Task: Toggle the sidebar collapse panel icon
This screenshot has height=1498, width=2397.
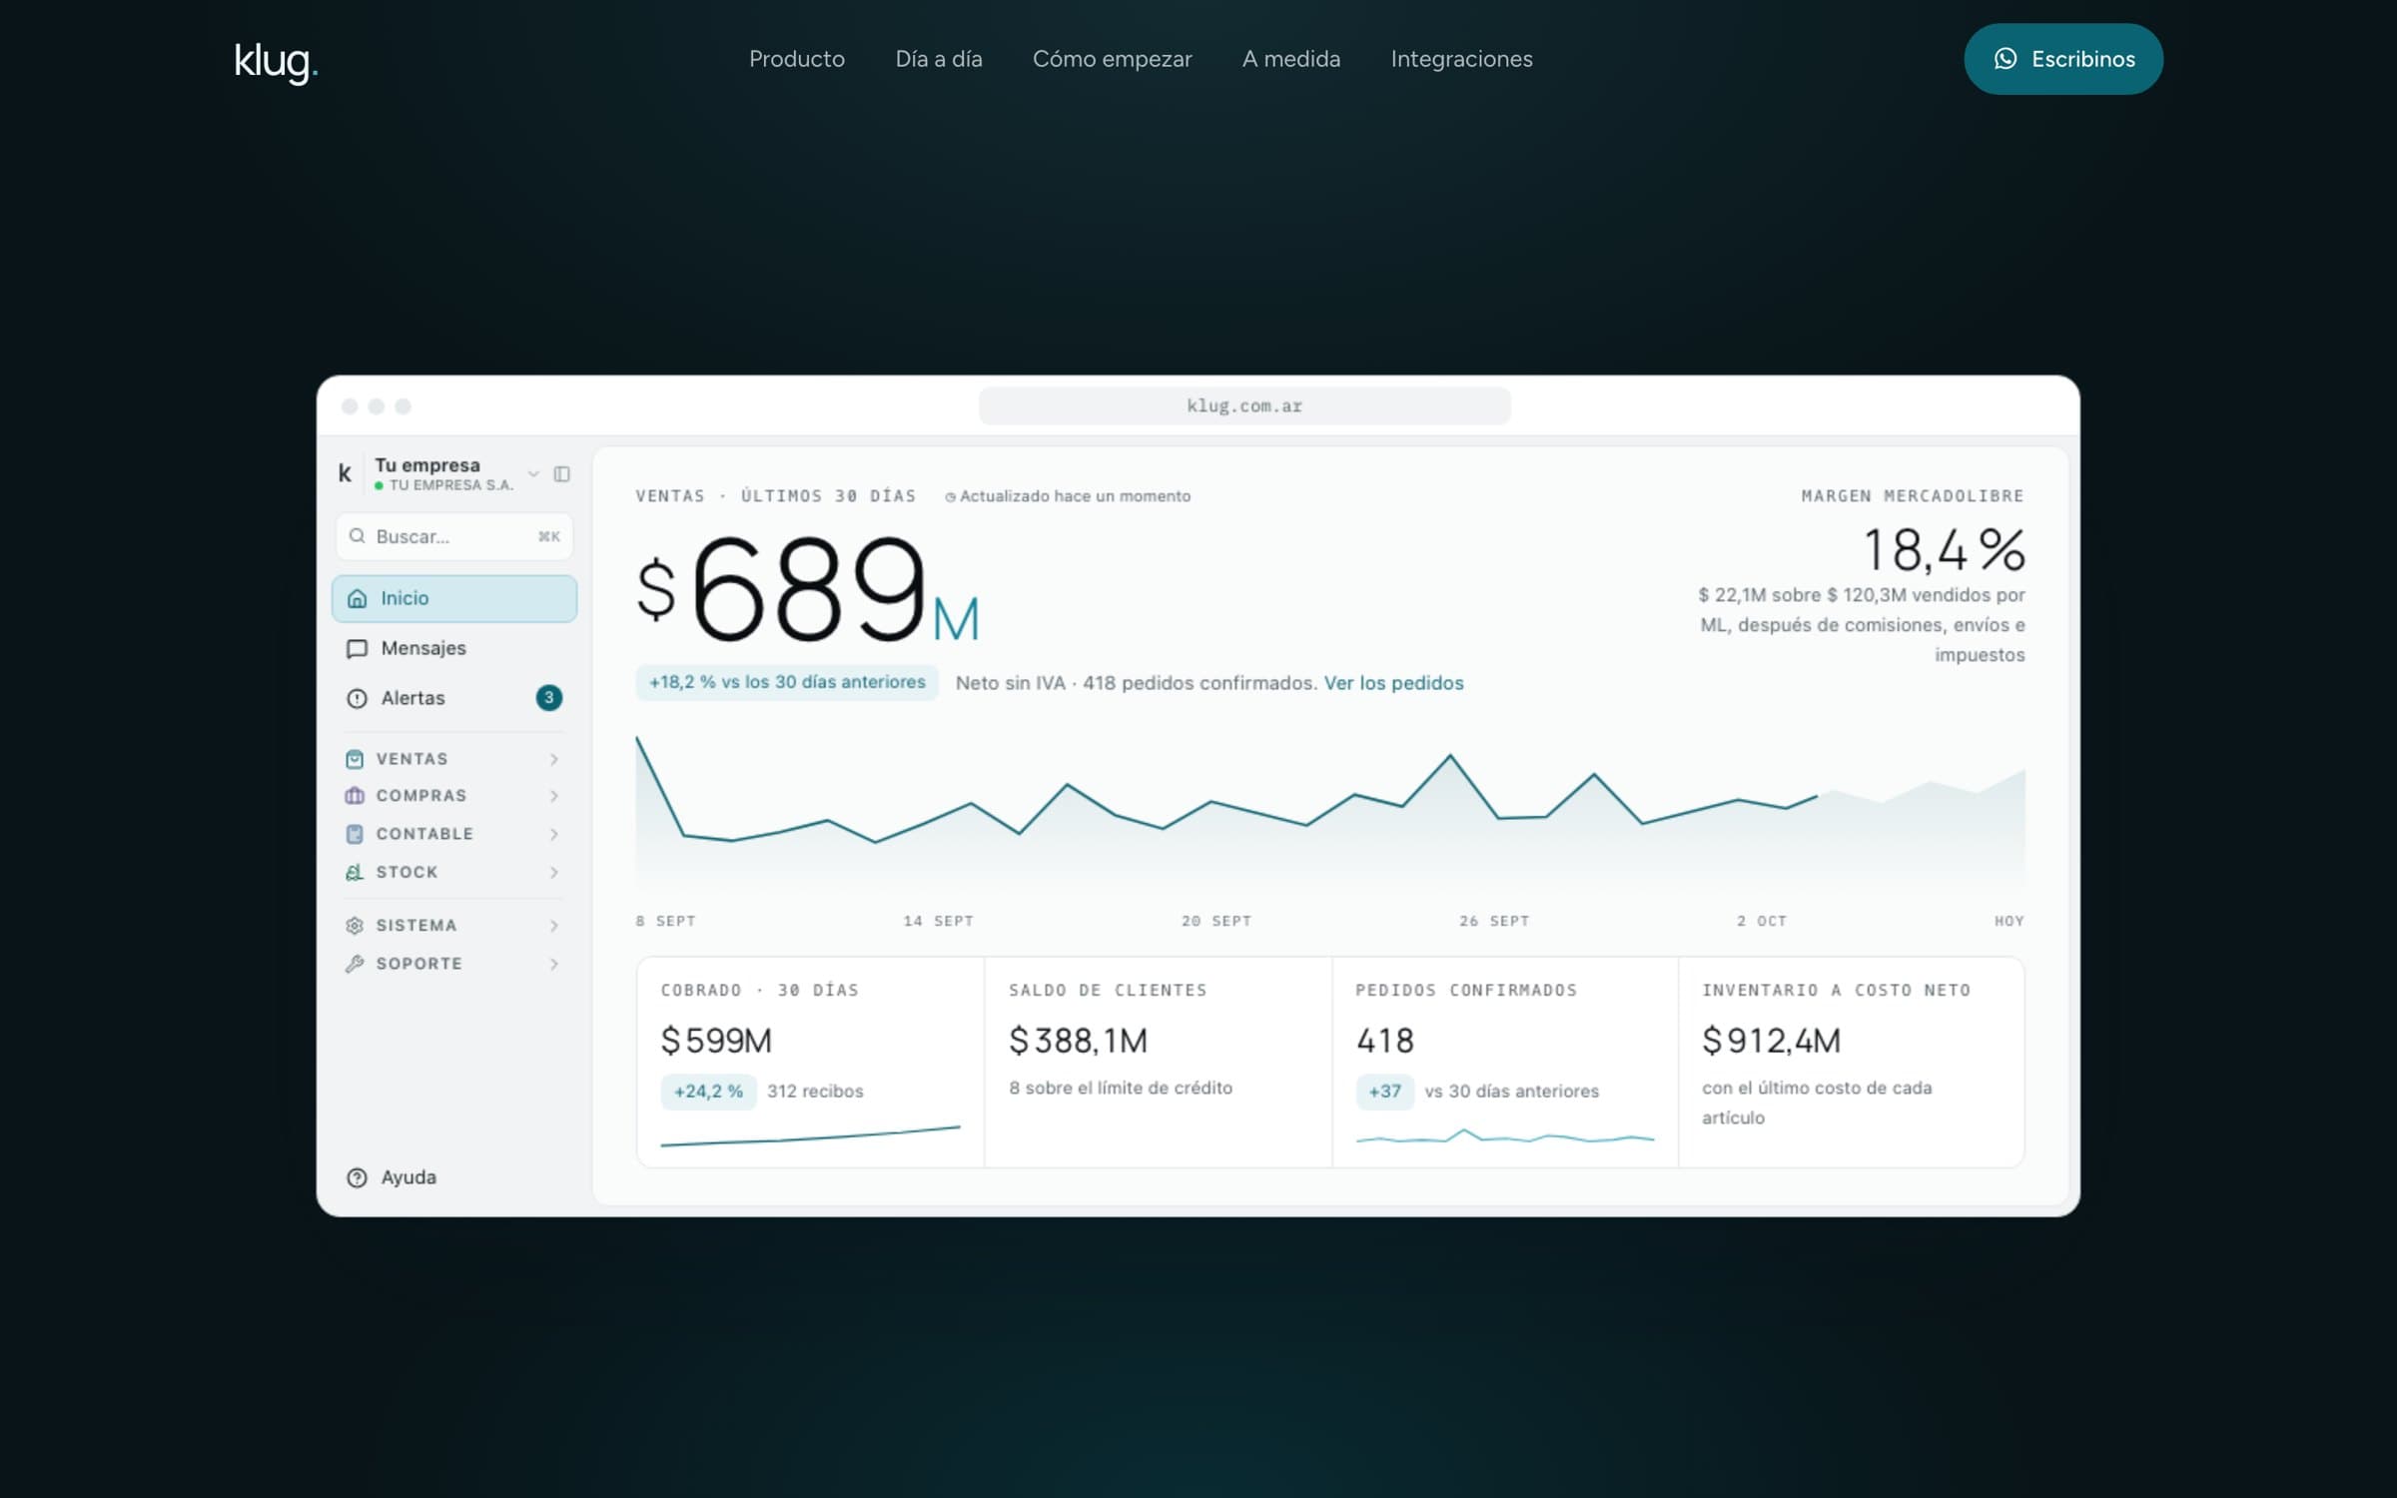Action: (562, 473)
